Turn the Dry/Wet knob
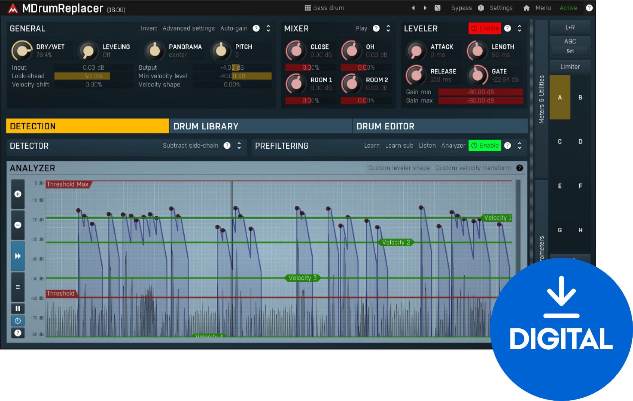This screenshot has width=633, height=401. click(22, 50)
